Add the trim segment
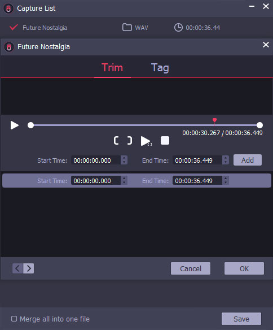Image resolution: width=273 pixels, height=330 pixels. 248,160
